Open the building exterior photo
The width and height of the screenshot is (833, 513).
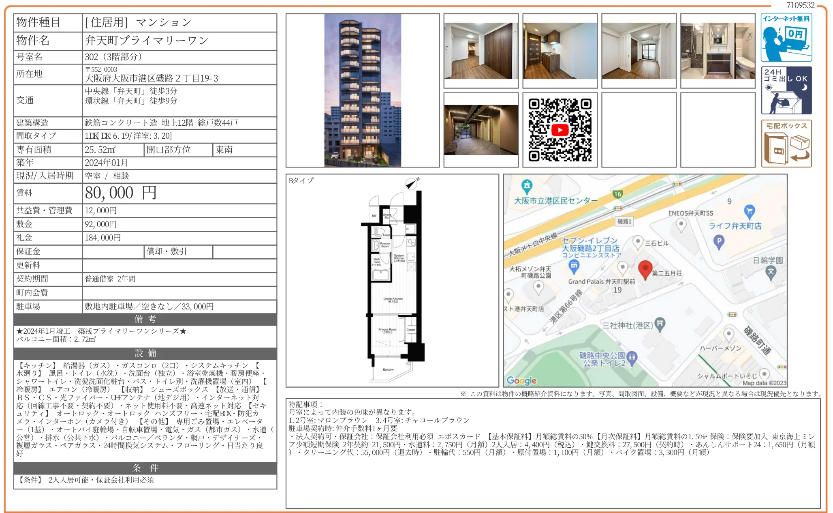click(x=363, y=90)
